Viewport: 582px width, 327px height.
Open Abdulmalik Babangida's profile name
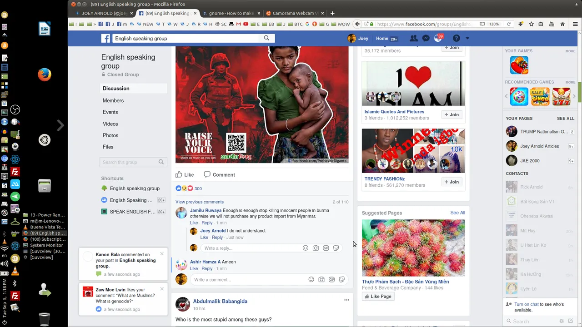click(x=220, y=301)
